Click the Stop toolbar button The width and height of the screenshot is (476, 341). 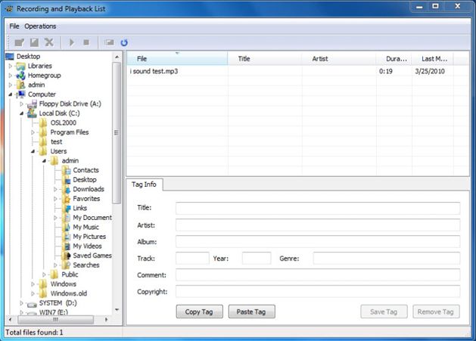(x=86, y=42)
